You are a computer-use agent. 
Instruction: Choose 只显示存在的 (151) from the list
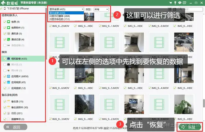(x=66, y=19)
